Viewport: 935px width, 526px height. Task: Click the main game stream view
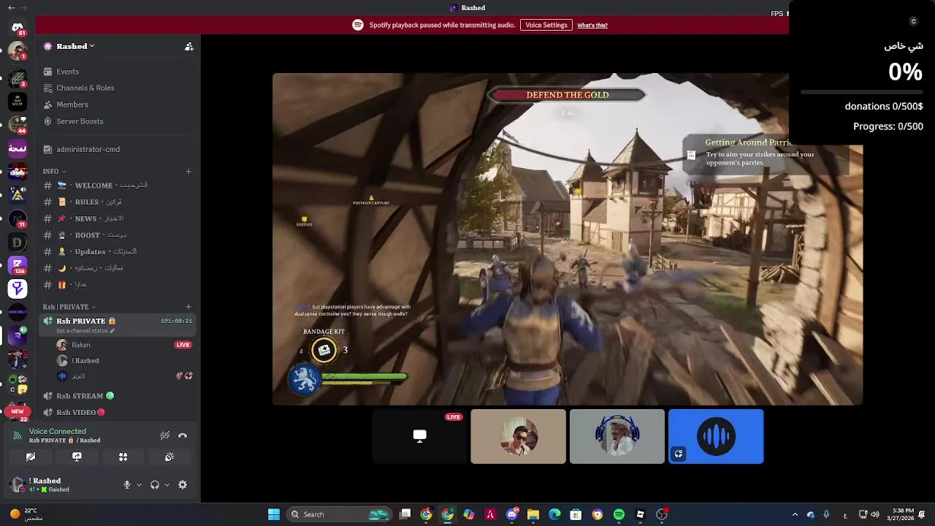568,239
